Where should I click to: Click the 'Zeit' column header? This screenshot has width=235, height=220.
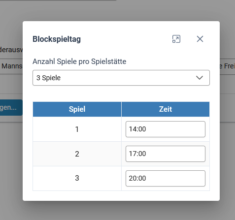[x=166, y=109]
